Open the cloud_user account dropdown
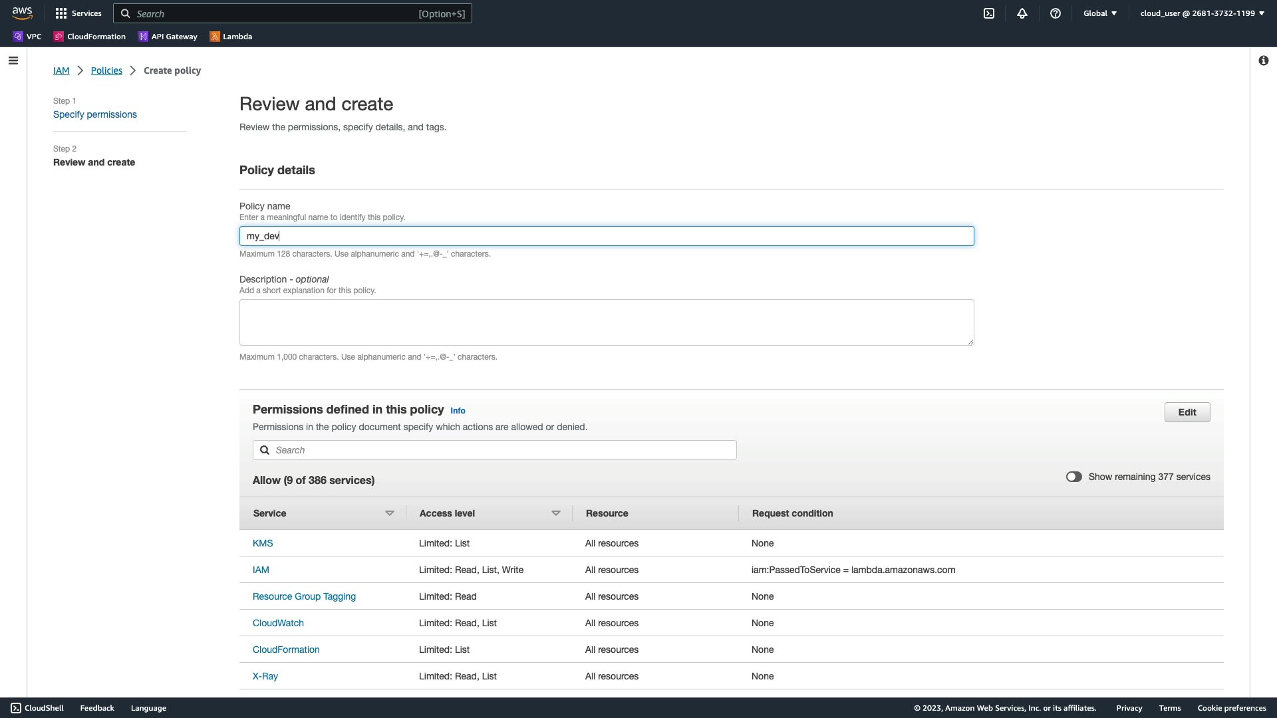This screenshot has width=1277, height=718. tap(1202, 13)
